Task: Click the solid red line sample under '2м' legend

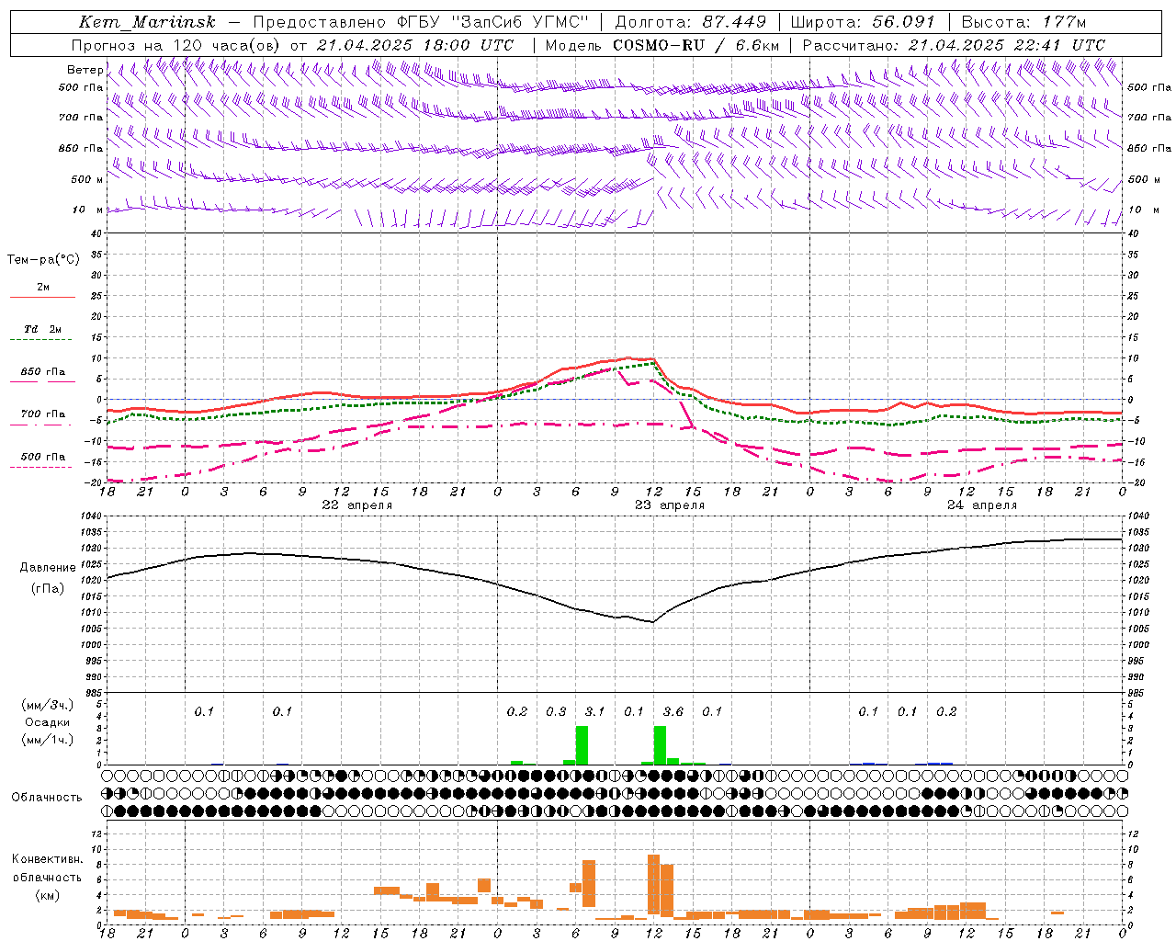Action: [x=42, y=297]
